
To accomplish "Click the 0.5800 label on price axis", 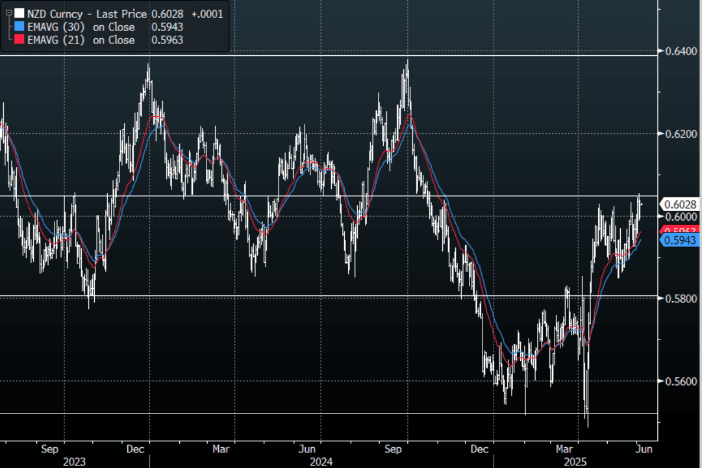I will [679, 299].
